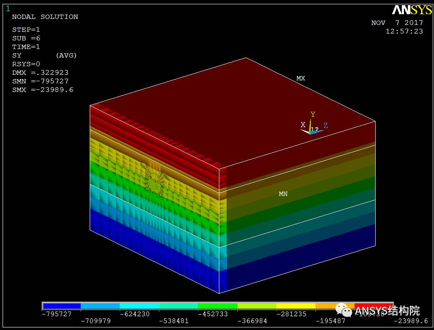Image resolution: width=434 pixels, height=330 pixels.
Task: Click the RSYS=0 label
Action: [26, 64]
